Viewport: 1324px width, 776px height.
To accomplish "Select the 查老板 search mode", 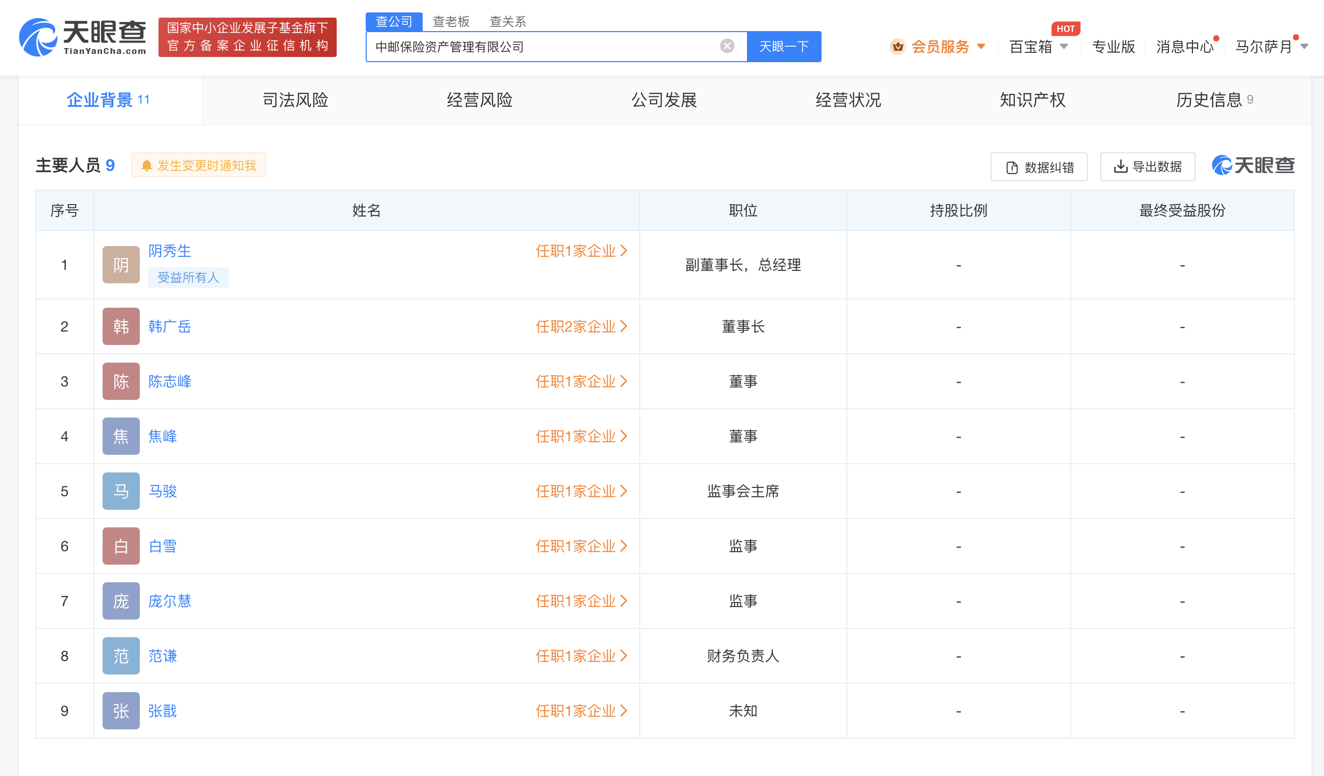I will 450,22.
